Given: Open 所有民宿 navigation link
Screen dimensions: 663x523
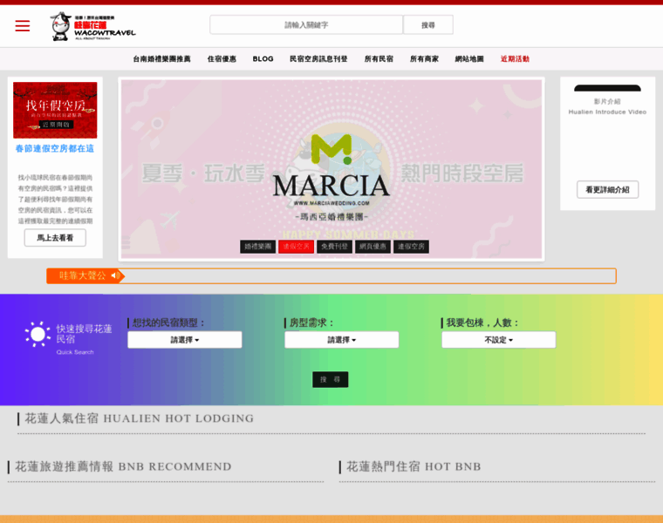Looking at the screenshot, I should point(379,59).
